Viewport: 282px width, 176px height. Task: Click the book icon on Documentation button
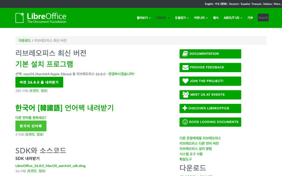(x=185, y=54)
